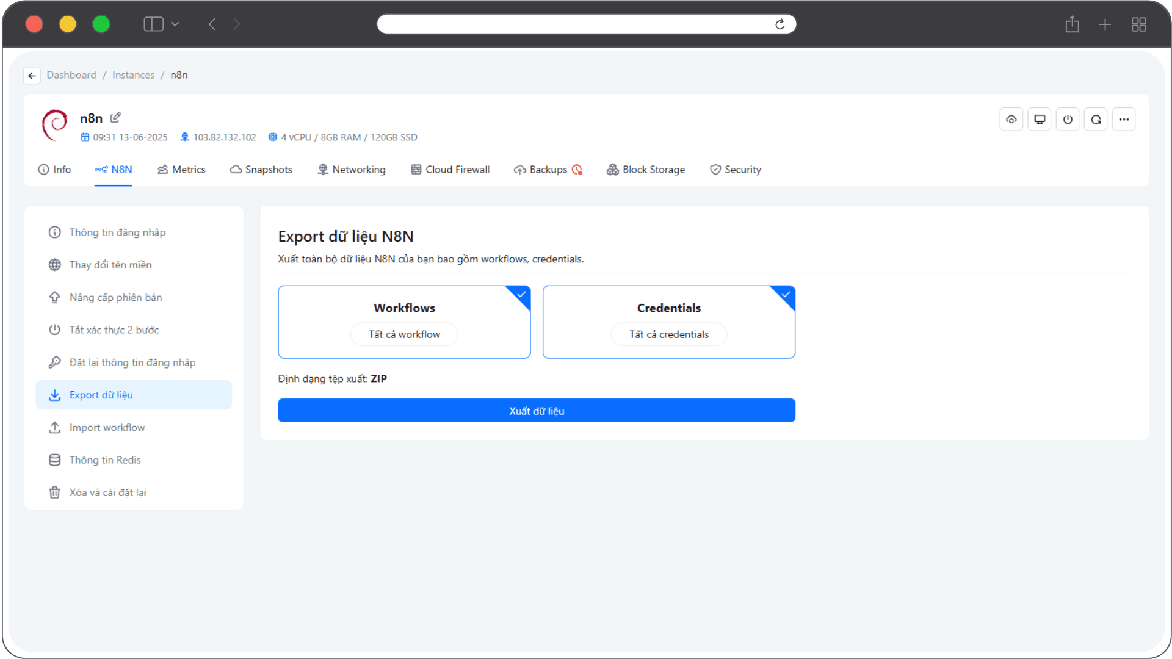Select Export dữ liệu menu item
The image size is (1172, 659).
[134, 395]
